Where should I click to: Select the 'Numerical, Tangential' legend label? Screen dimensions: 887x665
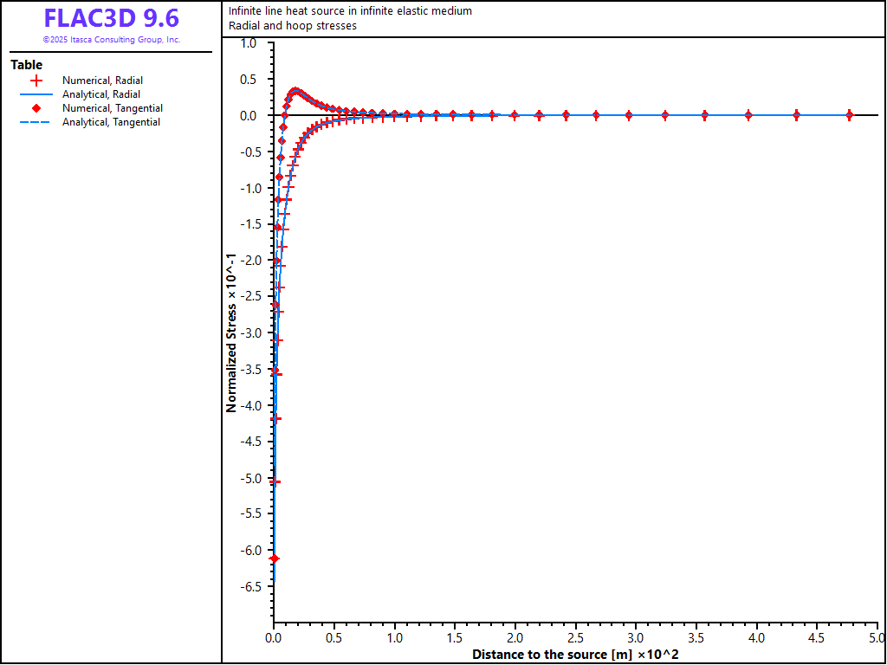coord(113,108)
